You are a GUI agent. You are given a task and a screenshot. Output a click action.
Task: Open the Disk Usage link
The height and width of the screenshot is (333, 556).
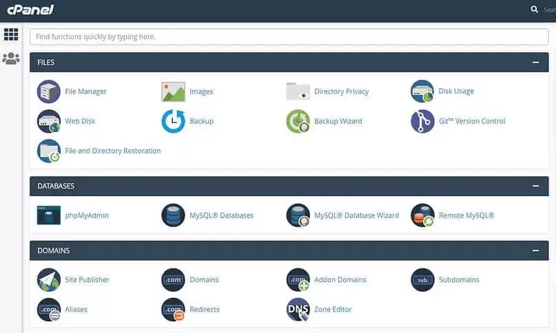[x=456, y=91]
